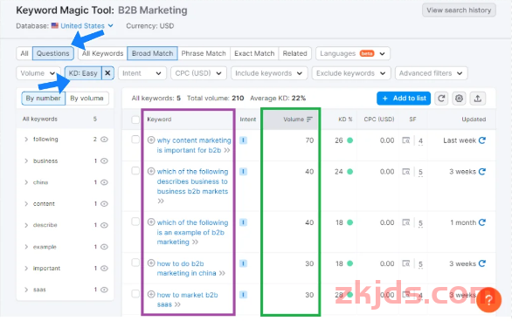Select the Exact Match tab

coord(254,53)
